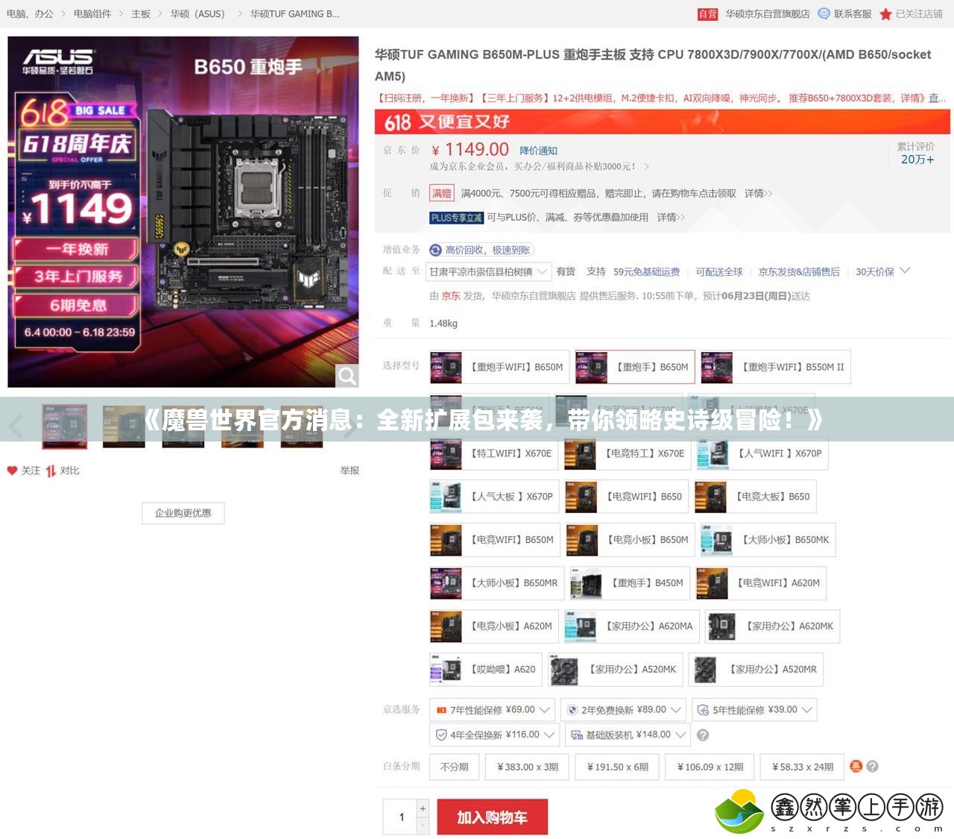Click 主板 breadcrumb
This screenshot has height=839, width=954.
point(141,13)
